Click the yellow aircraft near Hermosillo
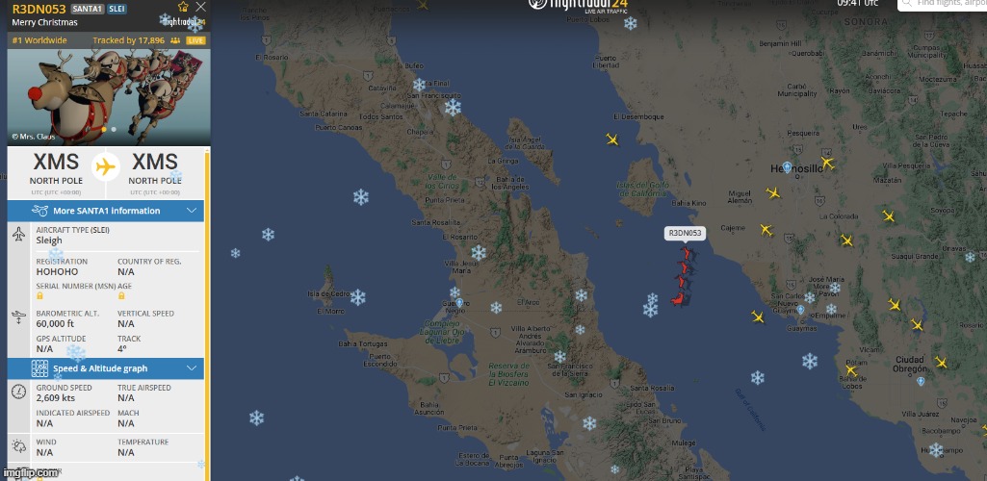987x481 pixels. coord(827,164)
